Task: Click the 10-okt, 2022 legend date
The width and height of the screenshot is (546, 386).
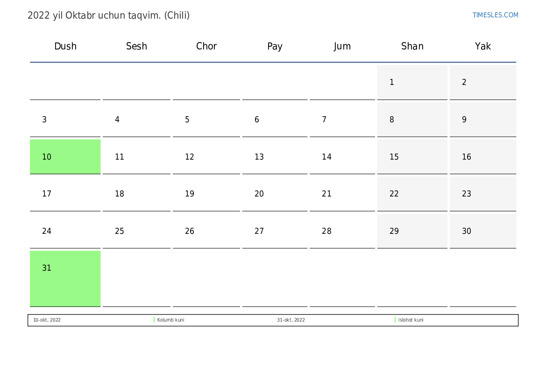Action: [47, 320]
